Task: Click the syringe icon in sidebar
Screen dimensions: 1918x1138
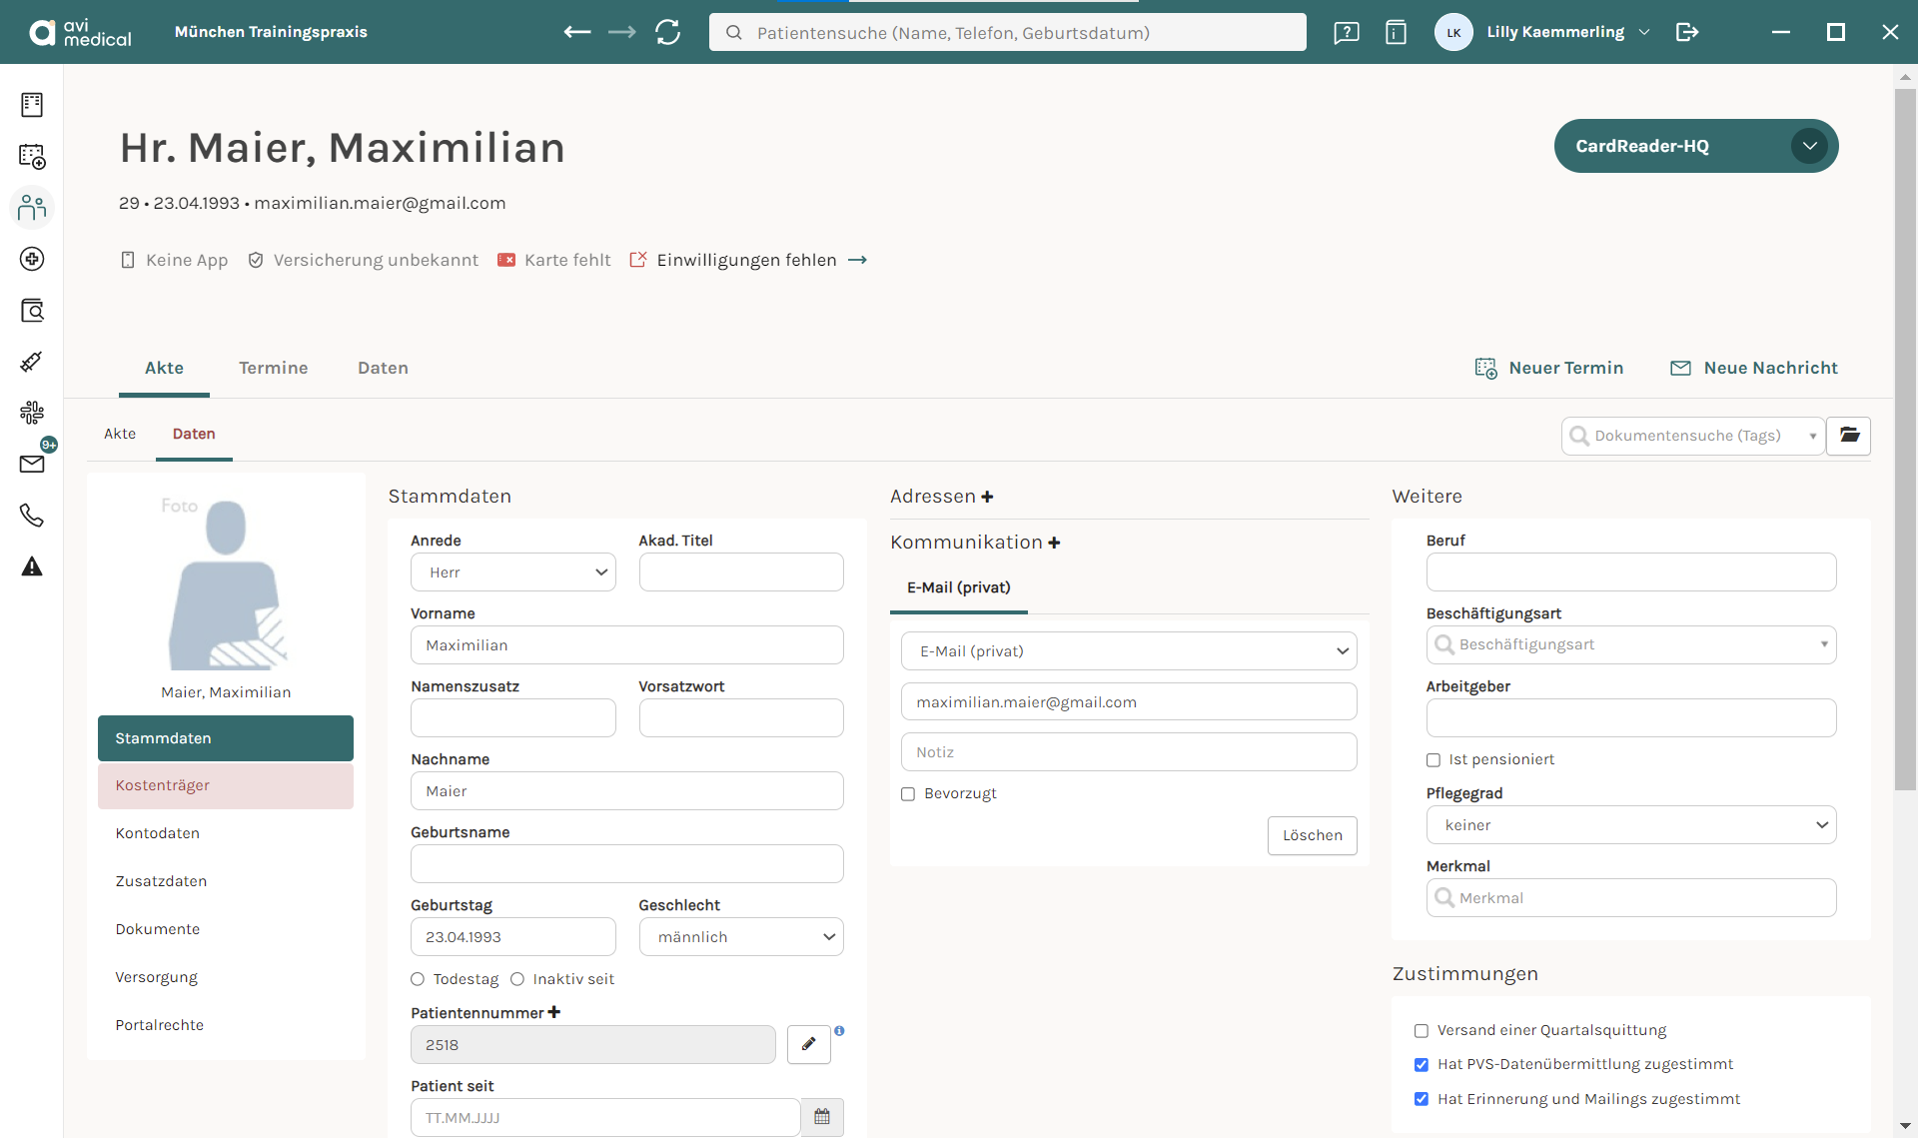Action: coord(32,362)
